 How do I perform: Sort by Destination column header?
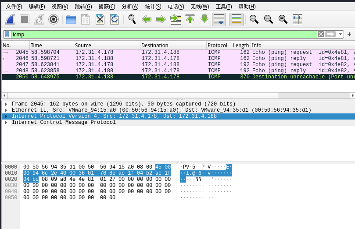click(173, 46)
